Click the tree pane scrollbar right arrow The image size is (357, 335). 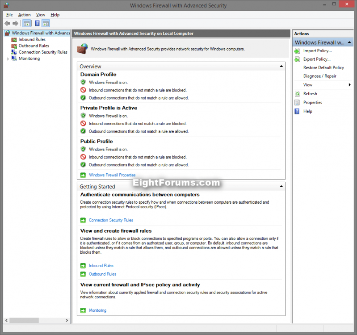click(67, 320)
